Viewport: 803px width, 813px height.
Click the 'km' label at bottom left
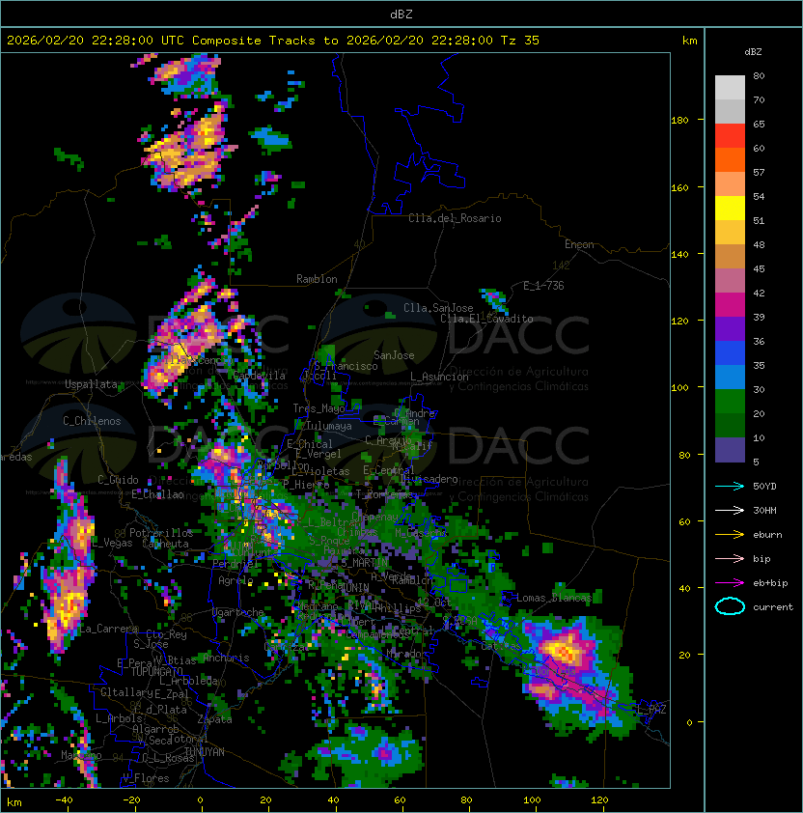click(14, 802)
